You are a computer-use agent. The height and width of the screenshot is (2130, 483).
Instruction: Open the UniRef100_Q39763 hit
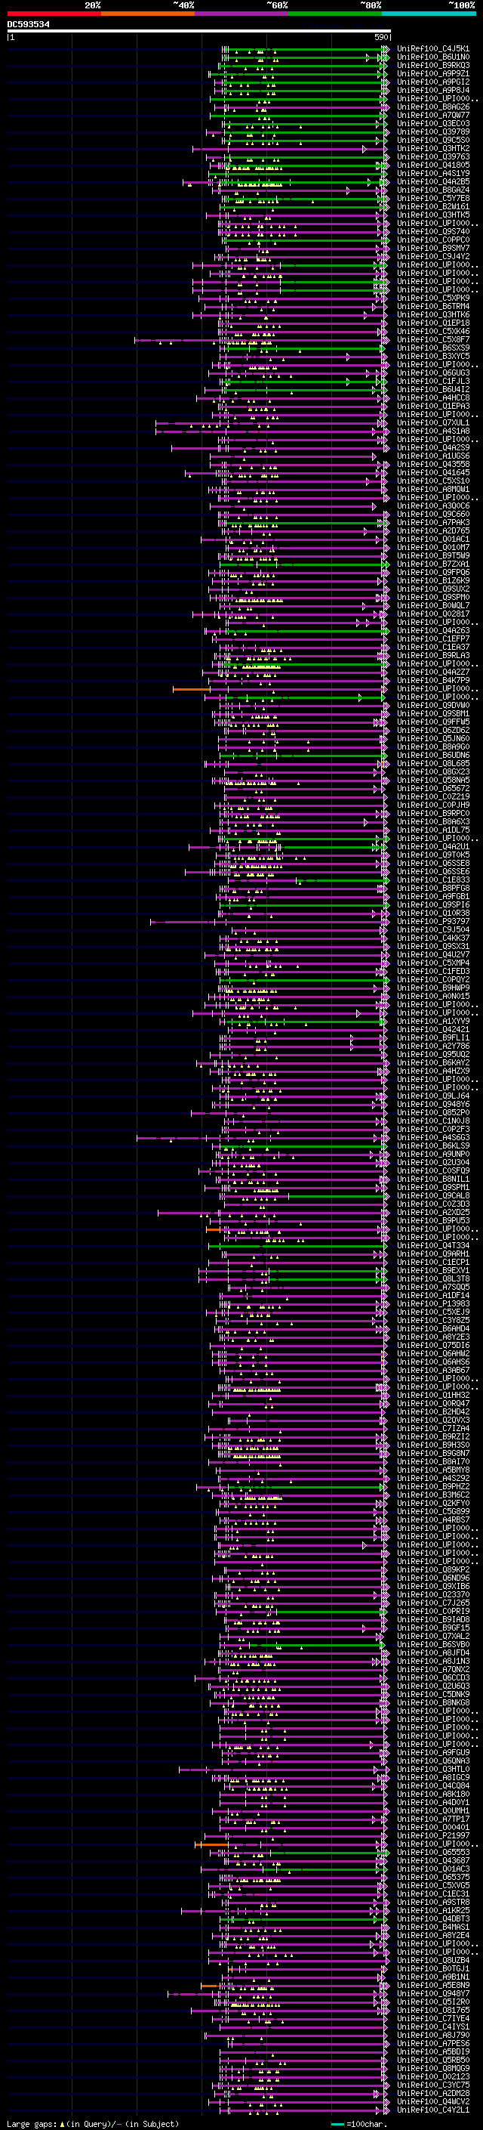[432, 156]
